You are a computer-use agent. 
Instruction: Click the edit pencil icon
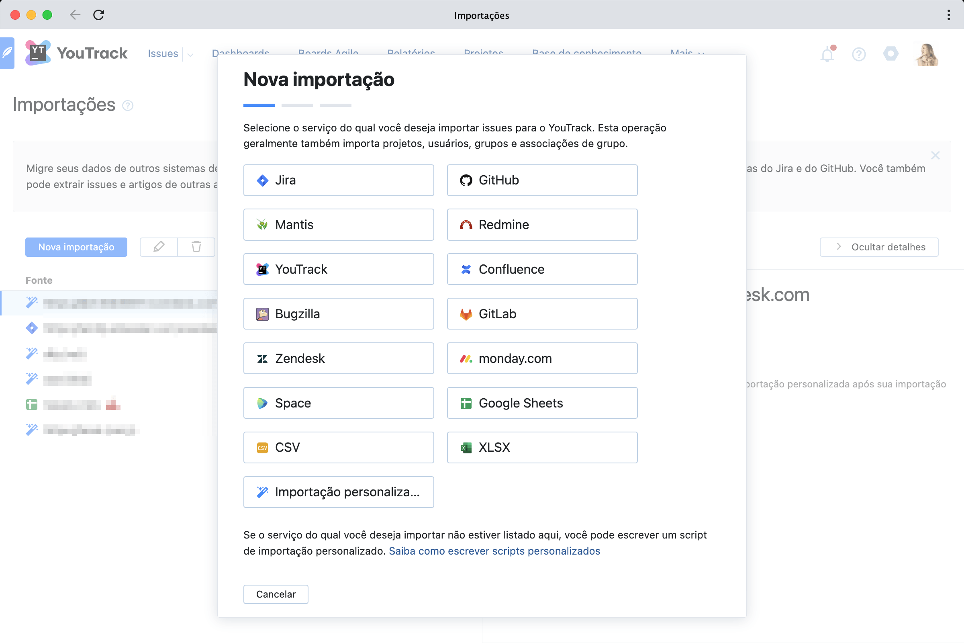click(x=158, y=247)
